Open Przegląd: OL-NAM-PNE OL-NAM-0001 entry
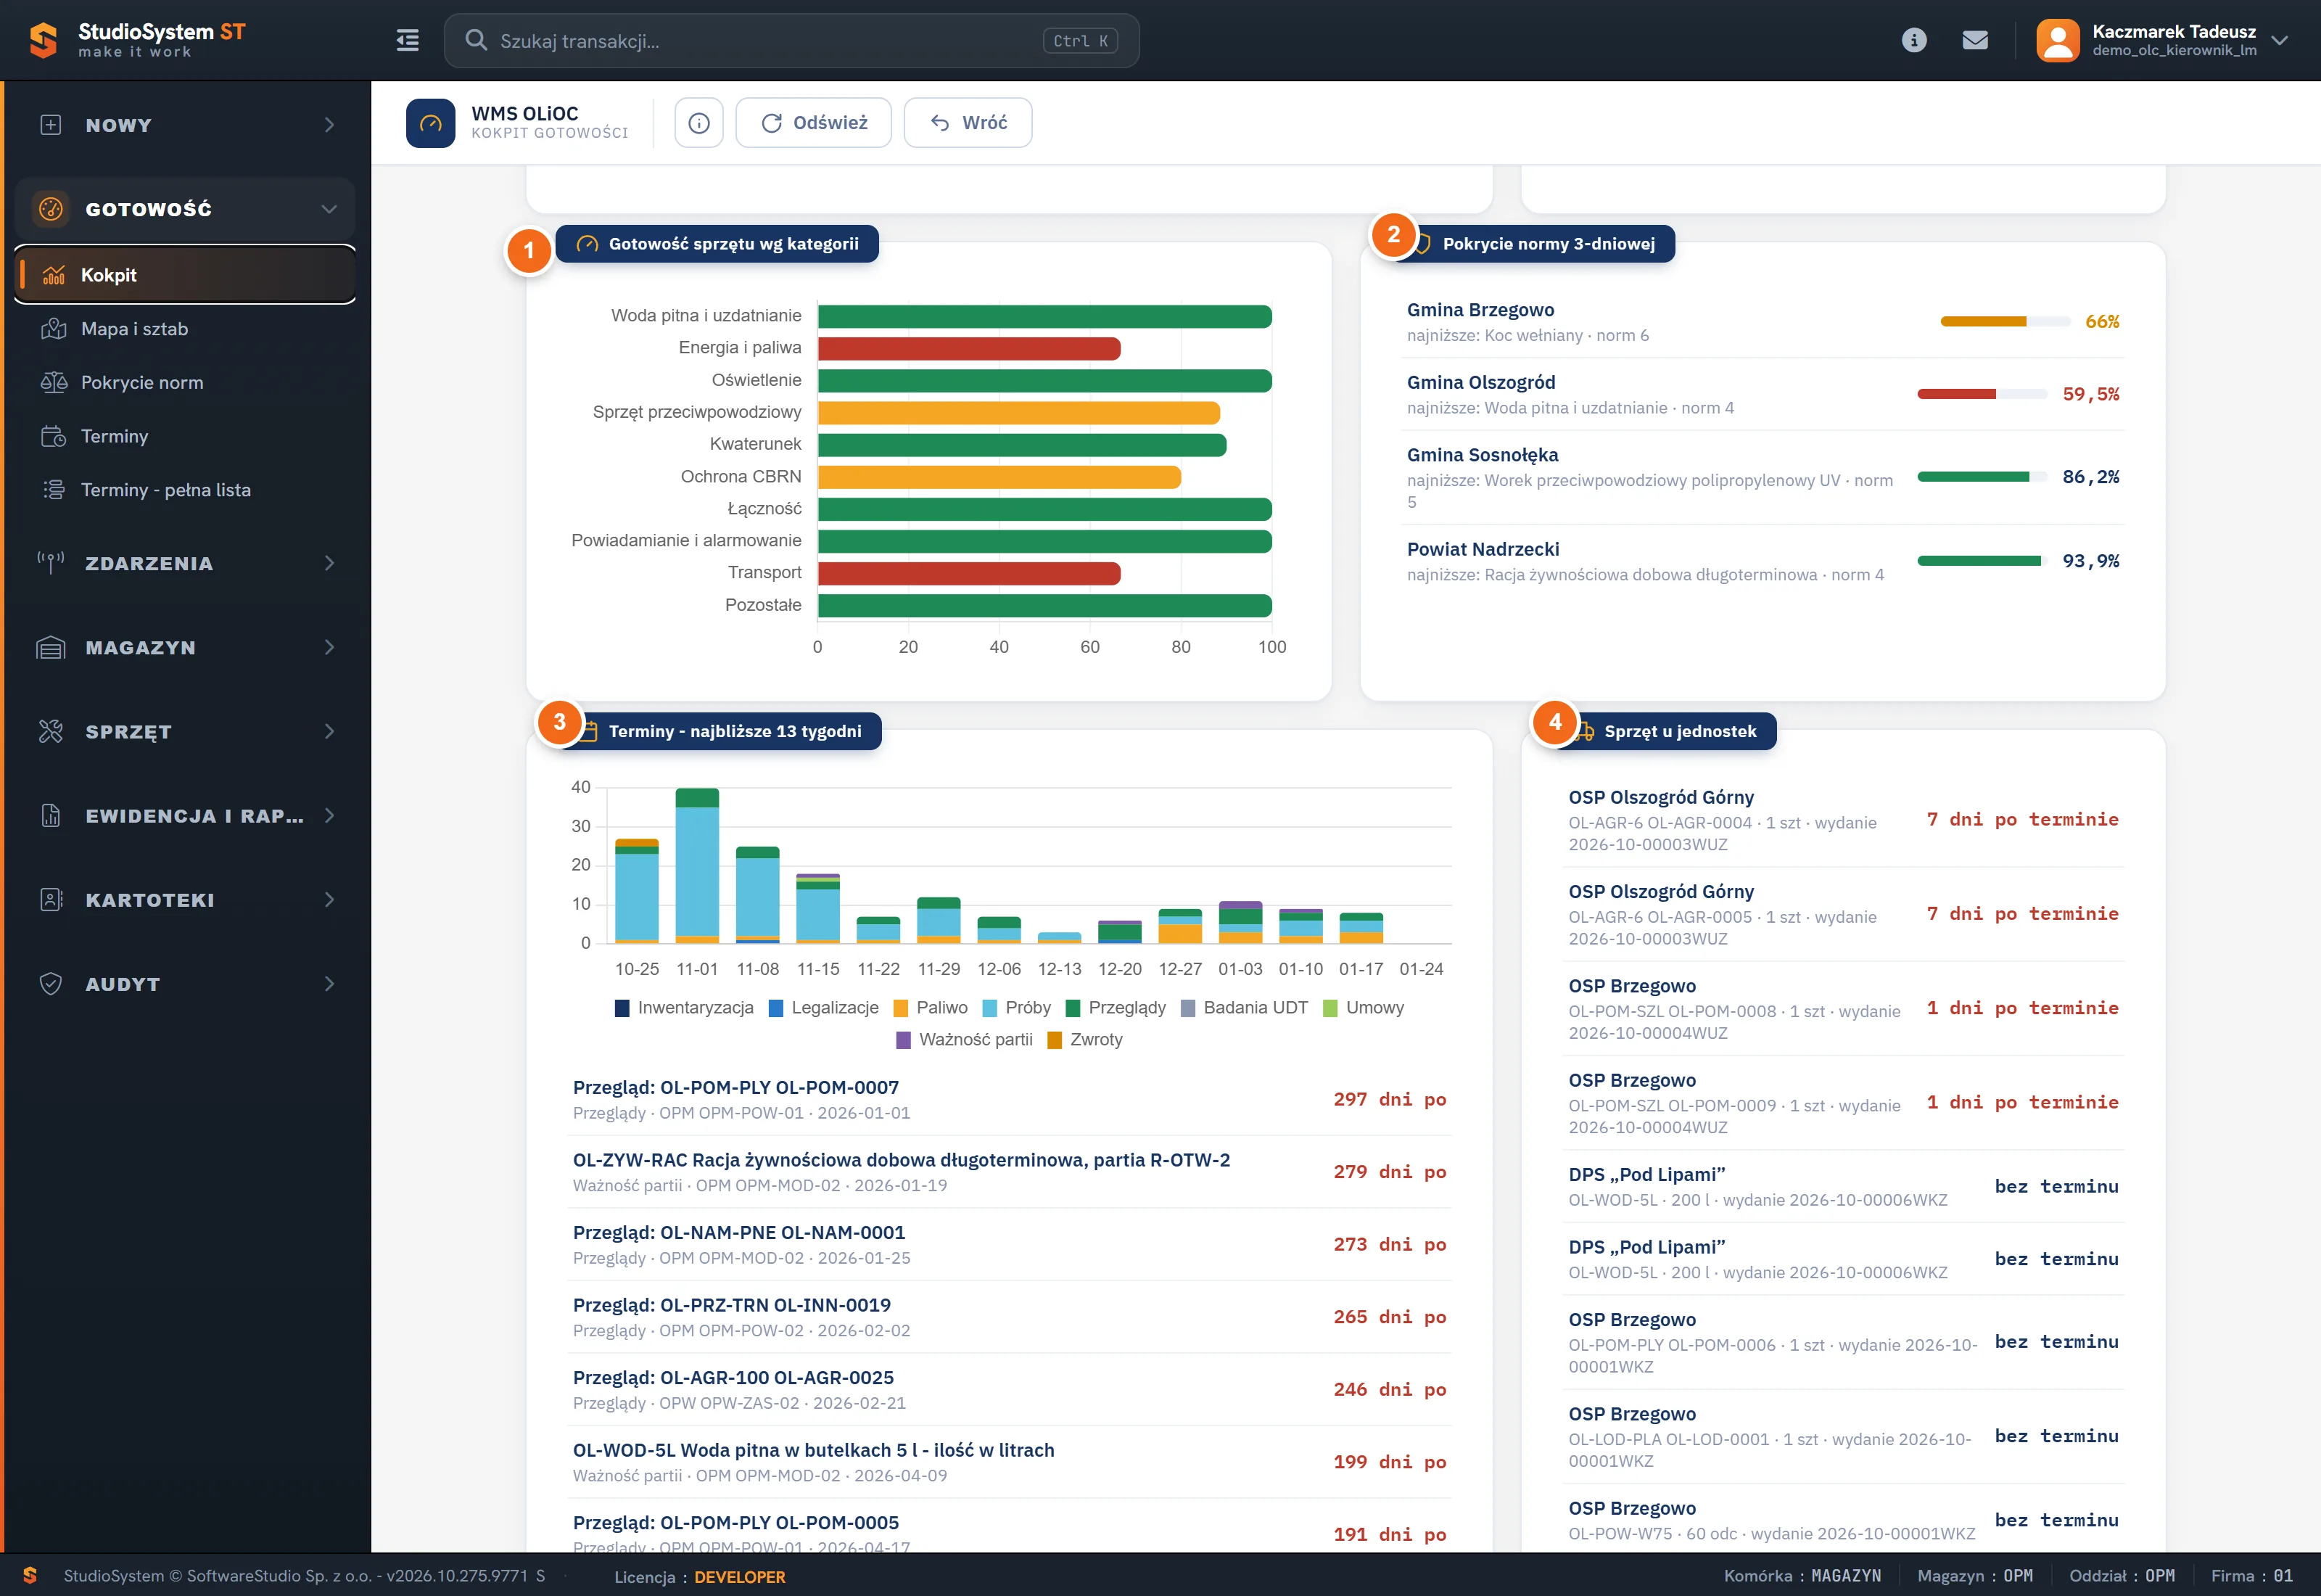The height and width of the screenshot is (1596, 2321). (1009, 1244)
